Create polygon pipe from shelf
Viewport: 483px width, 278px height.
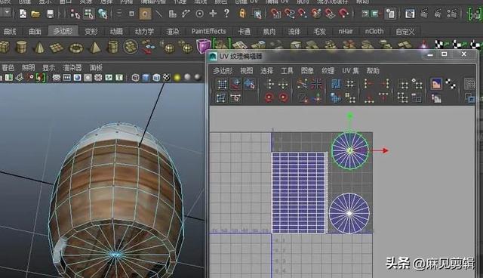pyautogui.click(x=112, y=48)
